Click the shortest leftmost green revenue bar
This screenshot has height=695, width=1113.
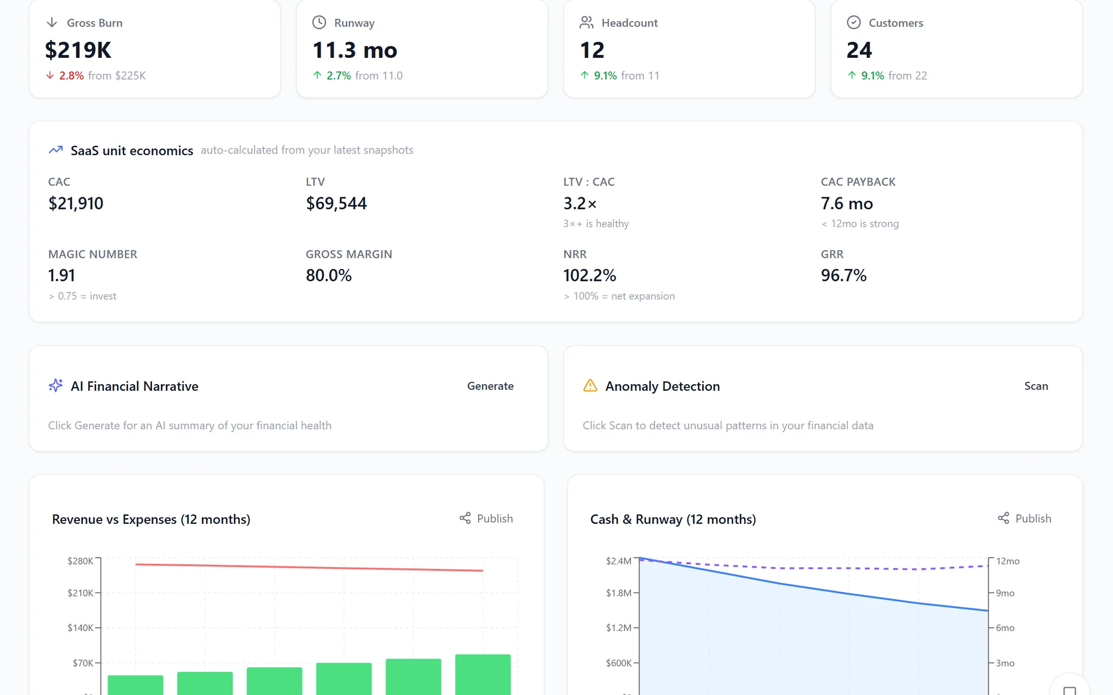point(136,685)
